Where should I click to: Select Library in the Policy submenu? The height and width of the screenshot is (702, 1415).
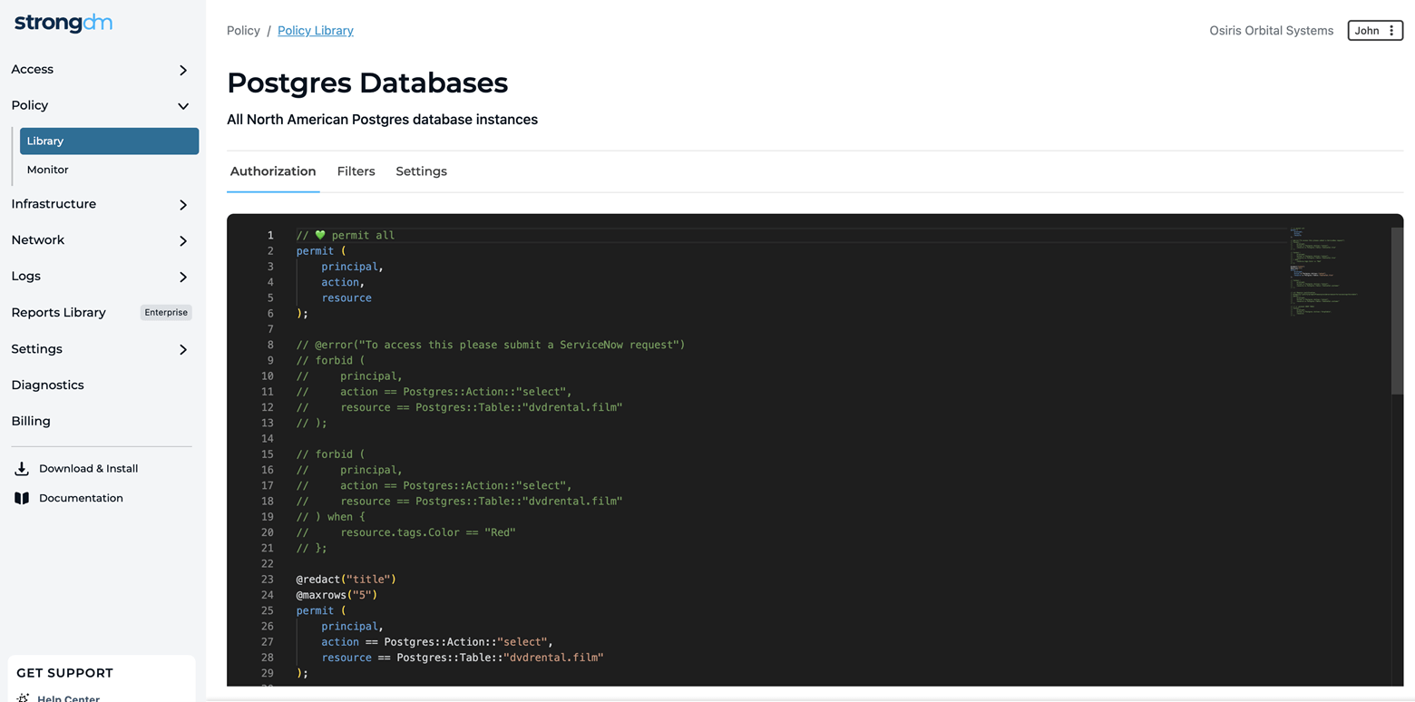point(109,141)
